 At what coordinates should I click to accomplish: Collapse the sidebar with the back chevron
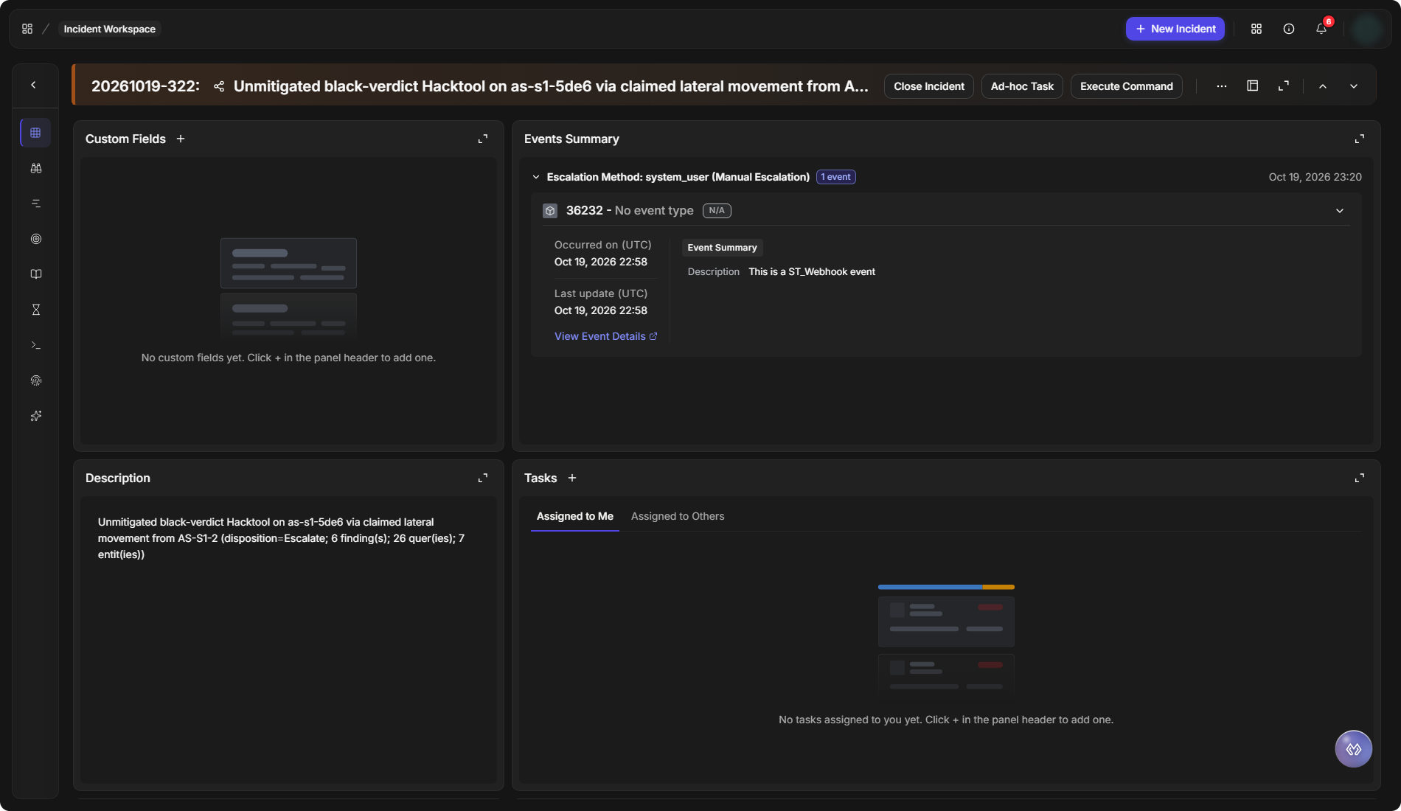[x=33, y=85]
